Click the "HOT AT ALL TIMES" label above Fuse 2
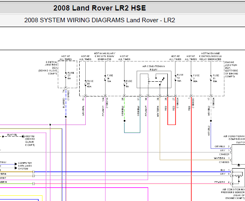The height and width of the screenshot is (201, 245). point(191,58)
